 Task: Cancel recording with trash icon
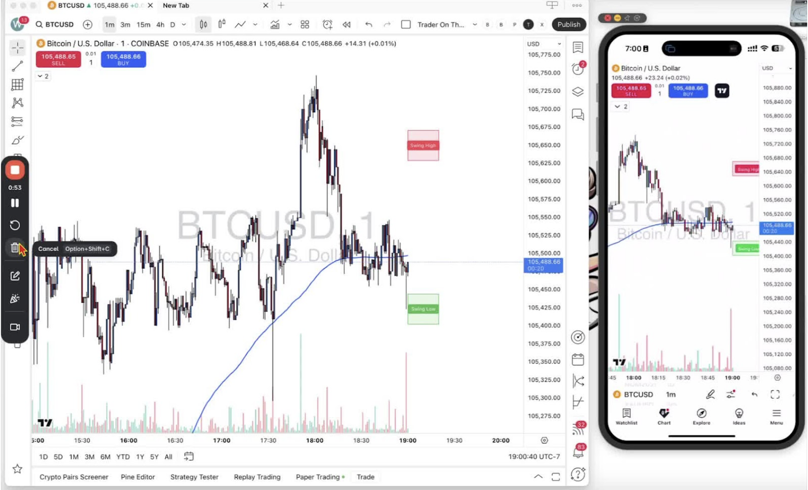tap(15, 248)
